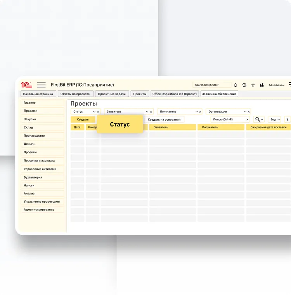Expand the Заявитель filter dropdown
The height and width of the screenshot is (295, 291).
click(x=147, y=112)
